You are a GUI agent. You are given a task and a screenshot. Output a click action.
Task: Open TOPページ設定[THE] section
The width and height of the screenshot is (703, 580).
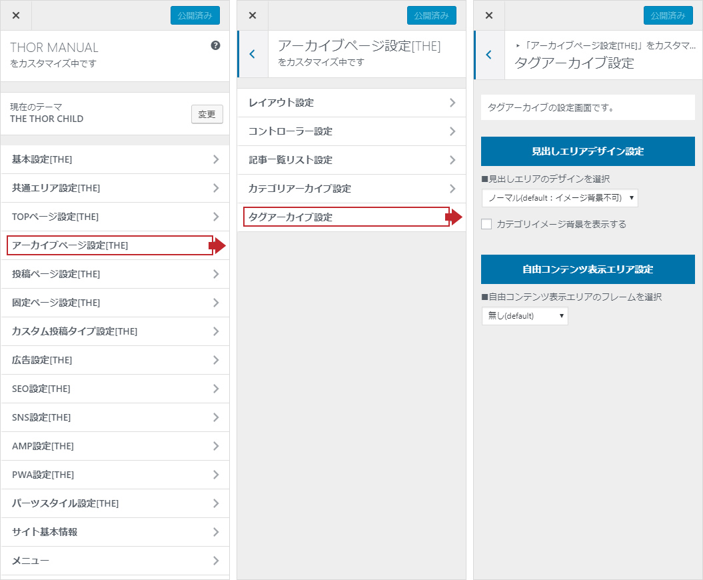(110, 217)
